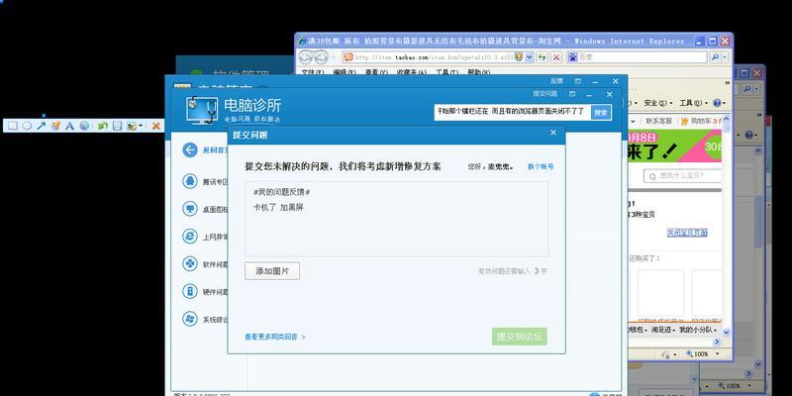Click the green 提交到论坛 button

pos(520,337)
